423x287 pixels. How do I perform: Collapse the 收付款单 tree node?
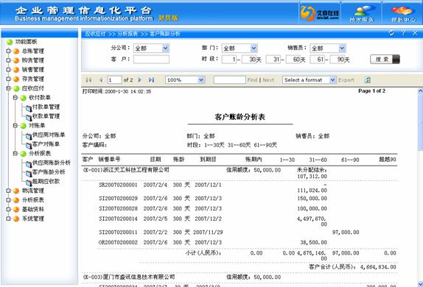point(15,98)
